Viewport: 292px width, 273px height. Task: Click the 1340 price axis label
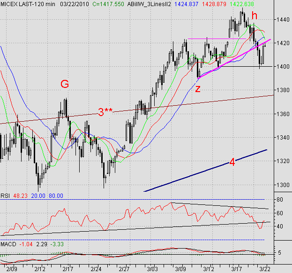(283, 137)
